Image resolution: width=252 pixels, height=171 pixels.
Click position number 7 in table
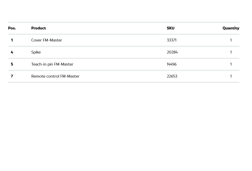pos(12,76)
